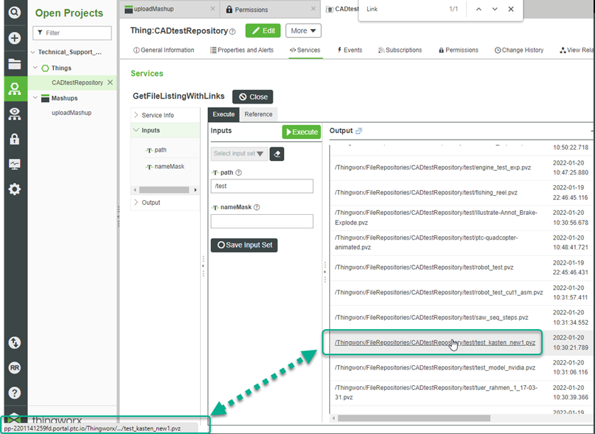Open the More dropdown menu

(x=303, y=30)
